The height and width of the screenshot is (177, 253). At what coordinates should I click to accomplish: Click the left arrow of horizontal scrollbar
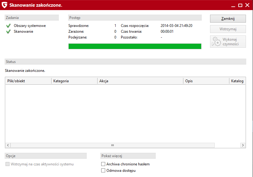click(8, 145)
